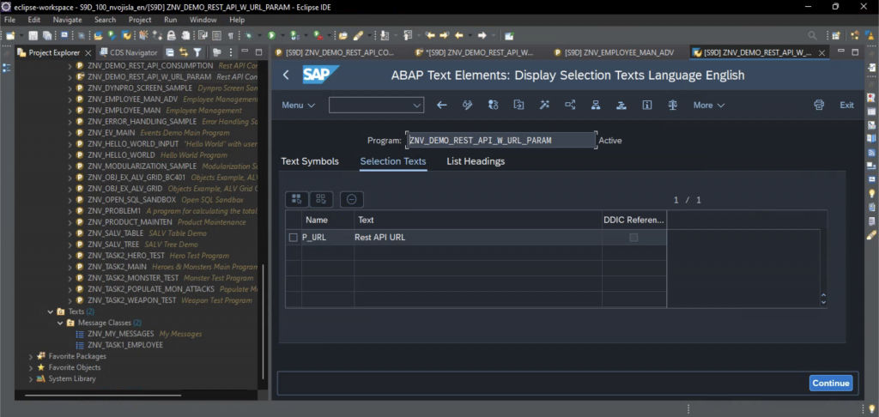Screen dimensions: 879x417
Task: Collapse the Message Classes folder
Action: pos(61,323)
